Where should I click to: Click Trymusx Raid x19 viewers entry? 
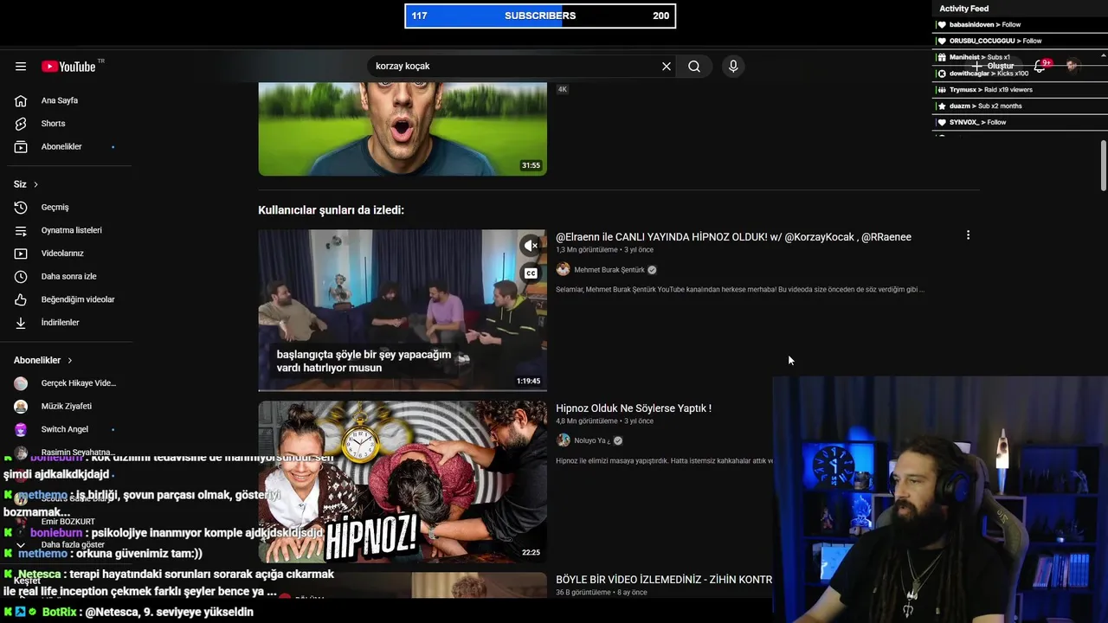coord(1020,90)
